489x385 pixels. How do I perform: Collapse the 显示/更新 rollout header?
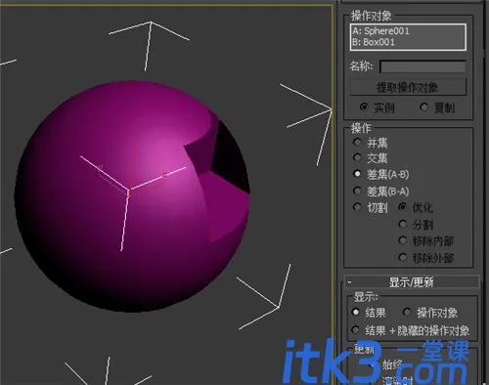412,281
